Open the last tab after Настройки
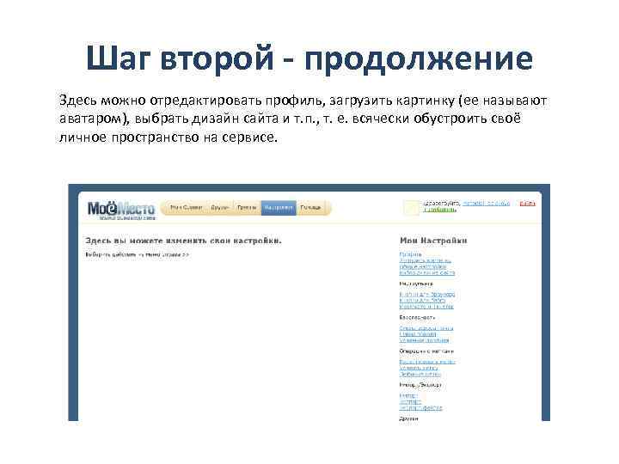This screenshot has height=464, width=619. (x=310, y=208)
